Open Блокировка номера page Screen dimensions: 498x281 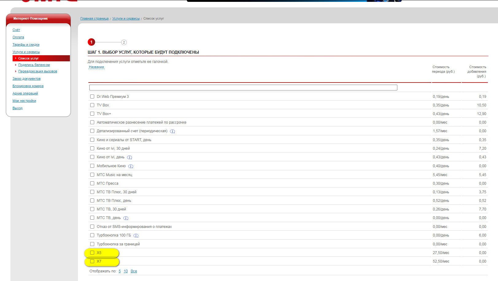click(28, 86)
